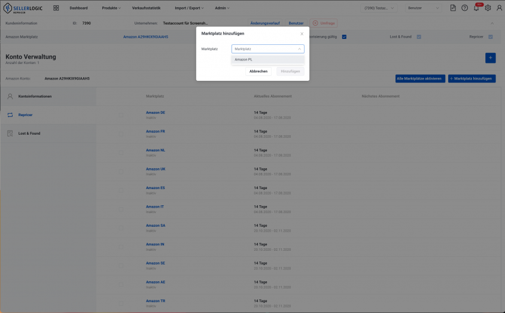Open the Produkte menu
Screen dimensions: 505x313
(x=111, y=8)
